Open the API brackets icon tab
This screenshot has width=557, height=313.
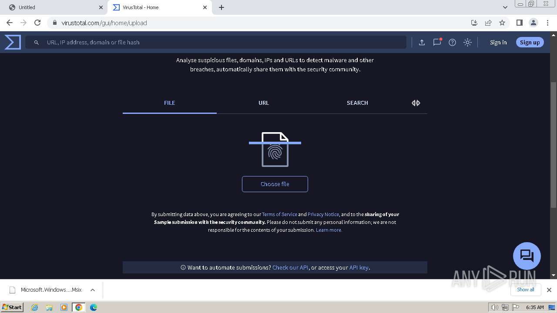tap(416, 103)
